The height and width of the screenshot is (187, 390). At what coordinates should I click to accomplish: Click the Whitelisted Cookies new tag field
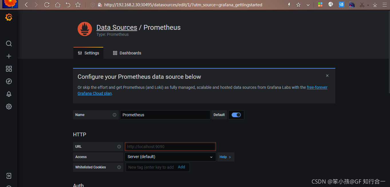click(151, 167)
